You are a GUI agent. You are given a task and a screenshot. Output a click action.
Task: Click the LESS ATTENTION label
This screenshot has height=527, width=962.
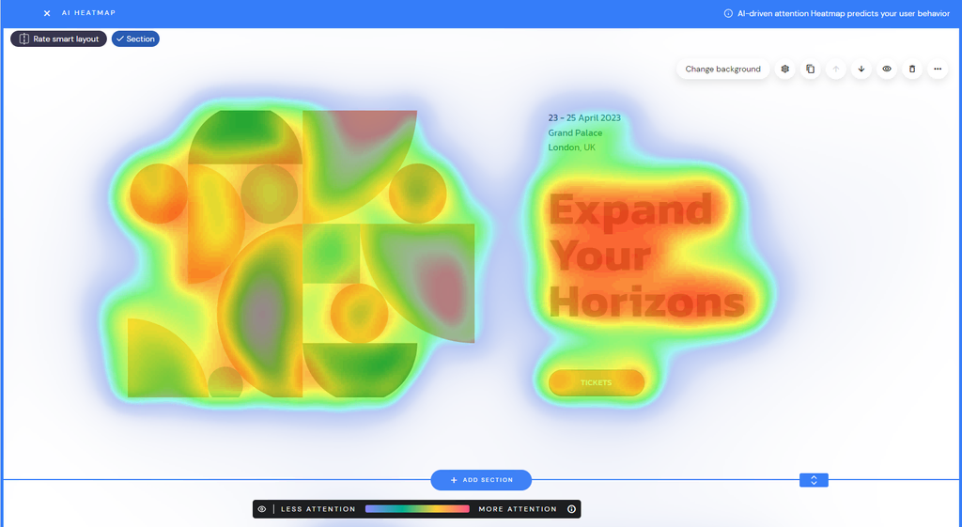318,509
